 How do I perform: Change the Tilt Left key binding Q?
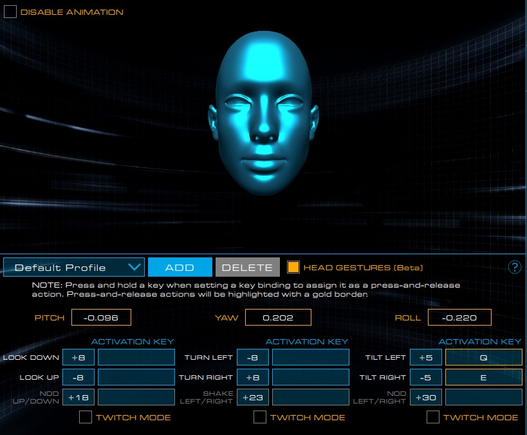coord(484,357)
